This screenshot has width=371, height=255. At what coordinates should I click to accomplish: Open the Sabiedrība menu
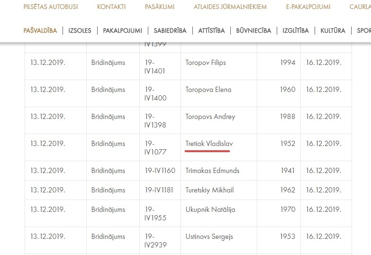tap(170, 30)
